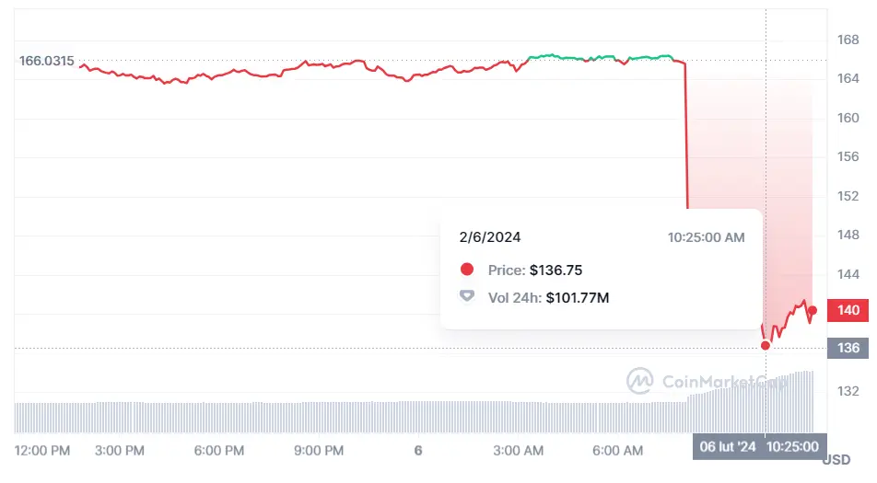The height and width of the screenshot is (483, 877).
Task: Click the CoinMarketCap watermark logo icon
Action: tap(640, 380)
